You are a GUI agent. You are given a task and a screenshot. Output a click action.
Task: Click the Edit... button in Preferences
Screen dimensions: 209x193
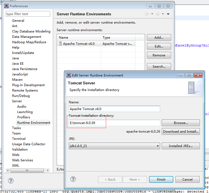[x=159, y=46]
